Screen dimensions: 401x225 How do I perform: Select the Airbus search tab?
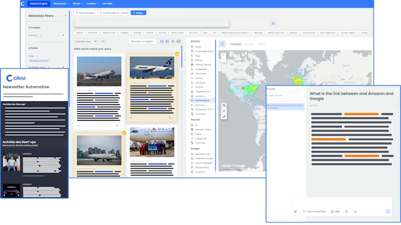[138, 13]
